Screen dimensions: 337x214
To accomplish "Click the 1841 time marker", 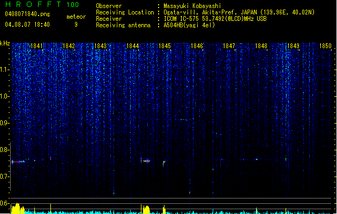I will pyautogui.click(x=36, y=46).
